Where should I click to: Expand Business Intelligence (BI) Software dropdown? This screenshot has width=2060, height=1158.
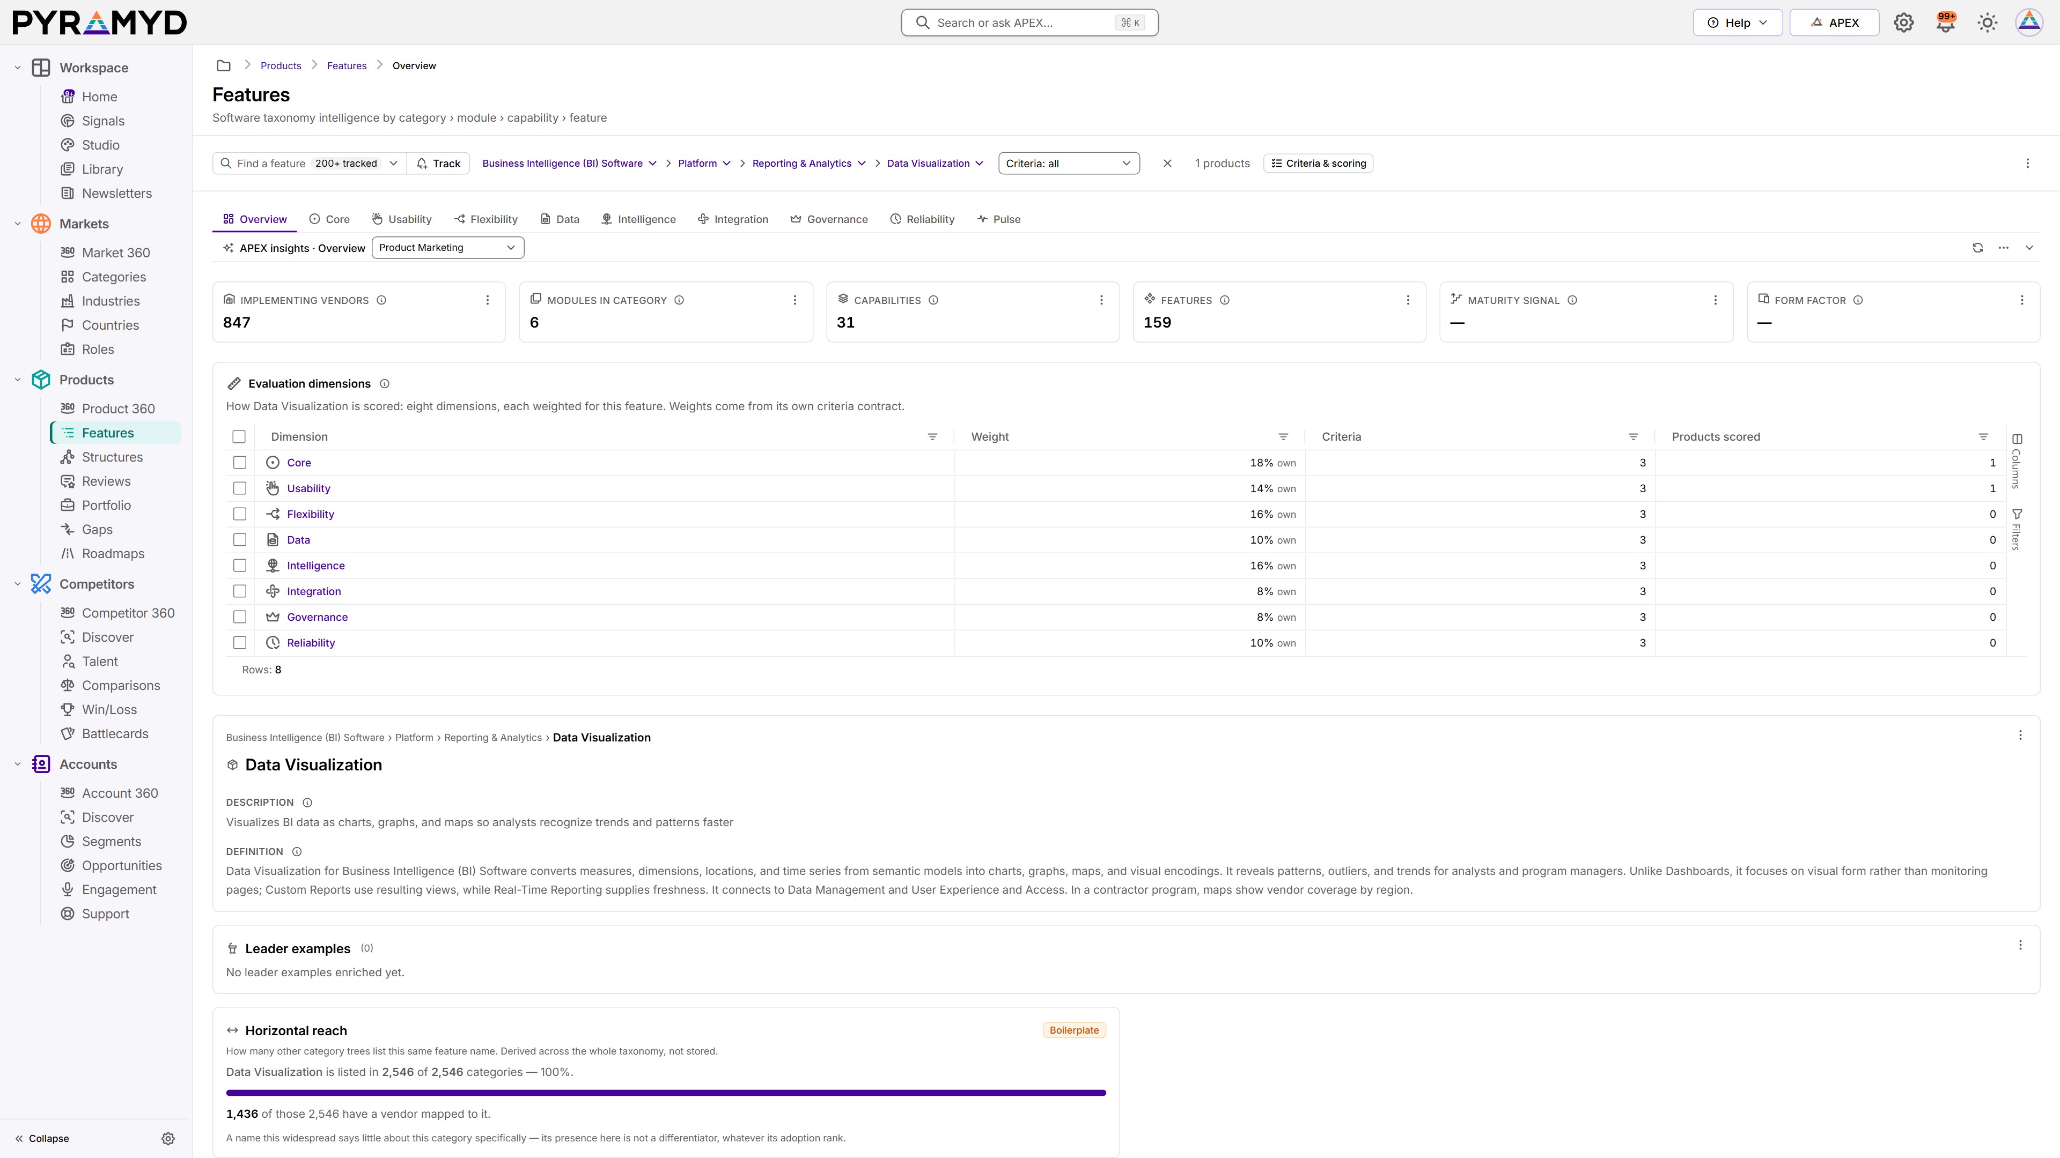(569, 163)
